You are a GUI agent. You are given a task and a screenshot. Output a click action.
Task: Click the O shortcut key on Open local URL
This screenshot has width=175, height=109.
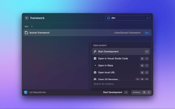(x=147, y=73)
